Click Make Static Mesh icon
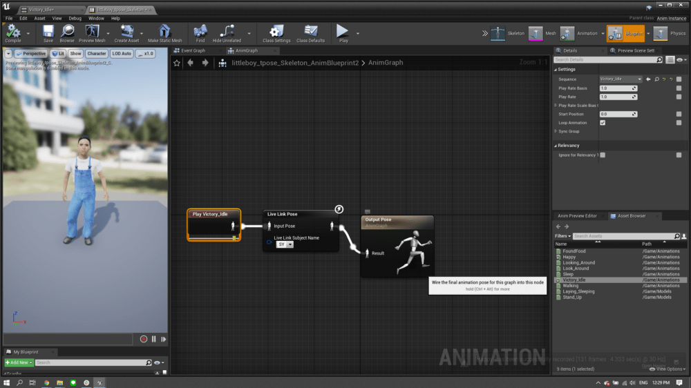 [165, 33]
